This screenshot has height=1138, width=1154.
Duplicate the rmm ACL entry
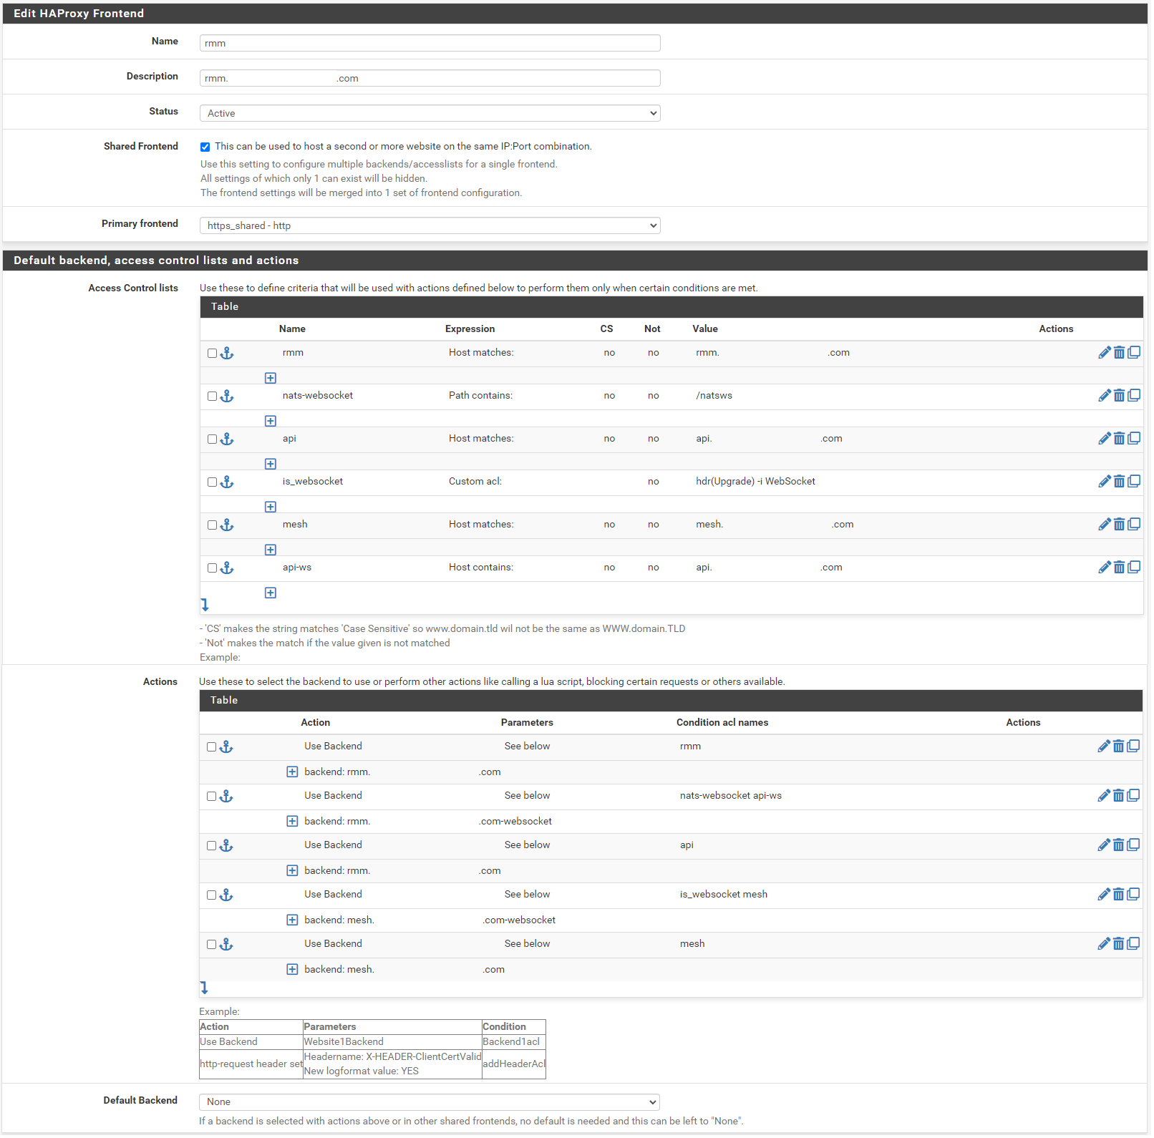point(1134,353)
